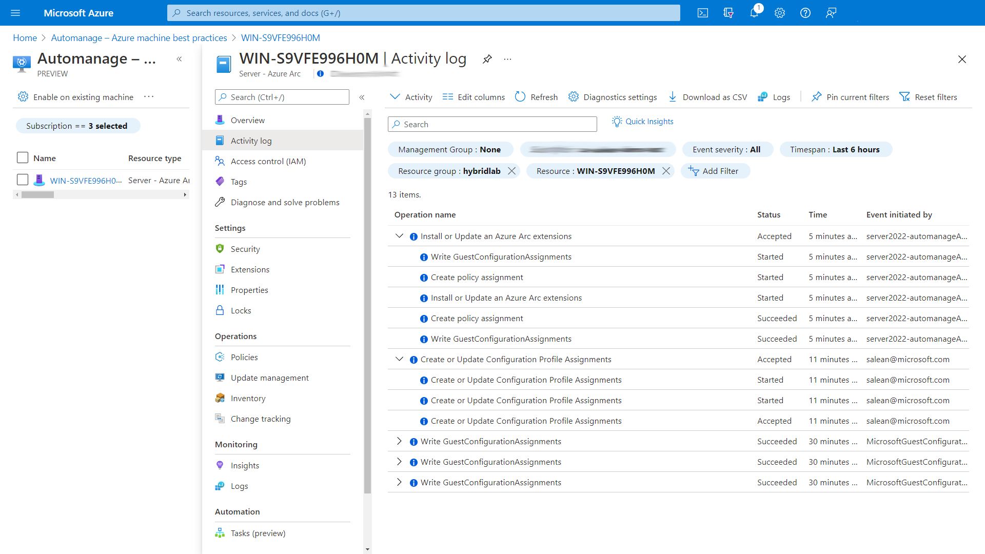The image size is (985, 554).
Task: Check the WIN-S9VFE996H0M row checkbox
Action: pyautogui.click(x=23, y=180)
